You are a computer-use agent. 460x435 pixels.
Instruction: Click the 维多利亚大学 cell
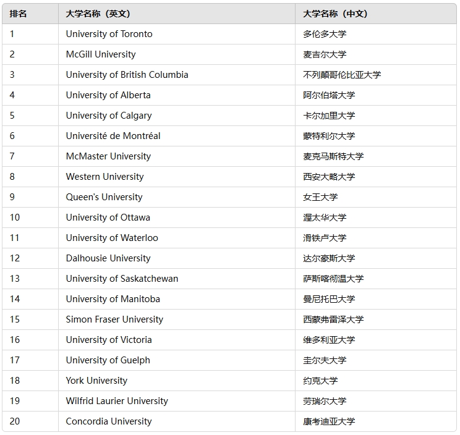click(376, 339)
